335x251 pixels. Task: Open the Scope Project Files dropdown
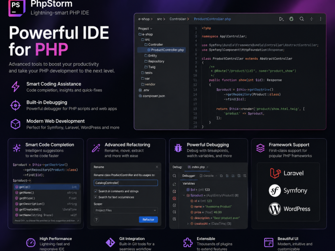pyautogui.click(x=125, y=210)
